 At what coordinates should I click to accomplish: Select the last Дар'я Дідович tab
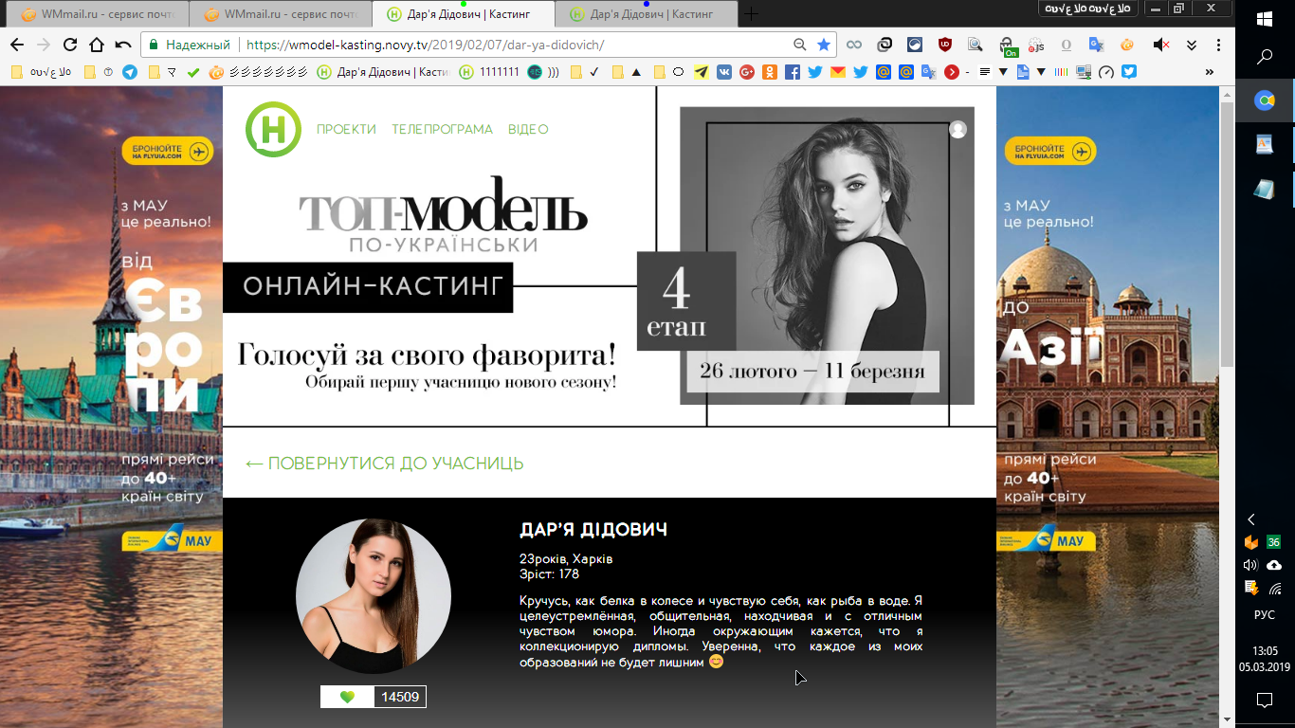(x=645, y=14)
